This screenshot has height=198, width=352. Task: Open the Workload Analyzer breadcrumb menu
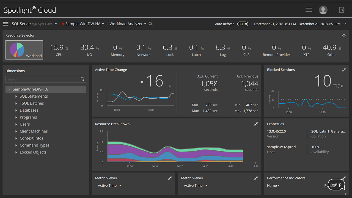point(146,24)
